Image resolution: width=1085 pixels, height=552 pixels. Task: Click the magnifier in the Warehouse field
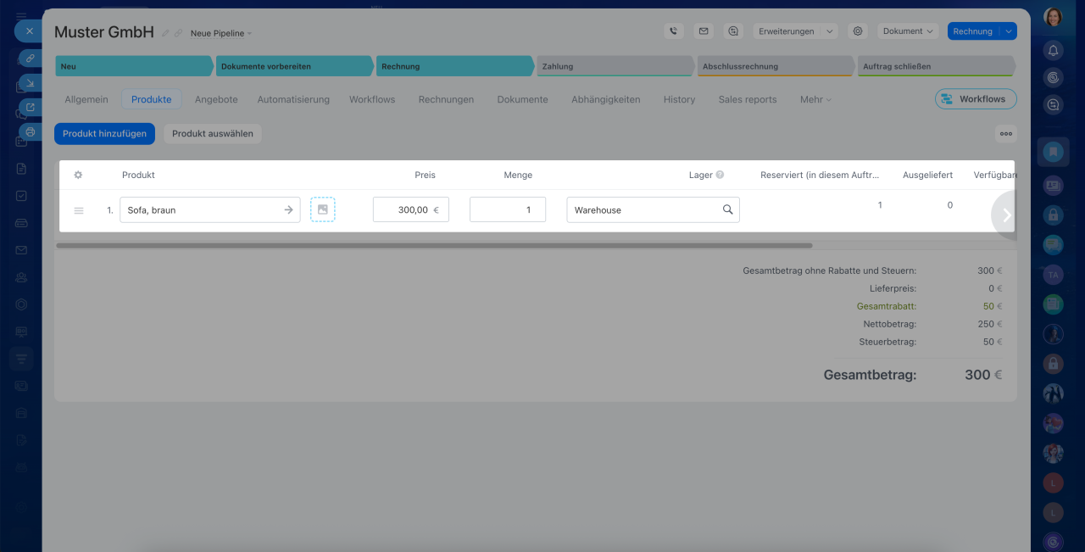[x=727, y=209]
